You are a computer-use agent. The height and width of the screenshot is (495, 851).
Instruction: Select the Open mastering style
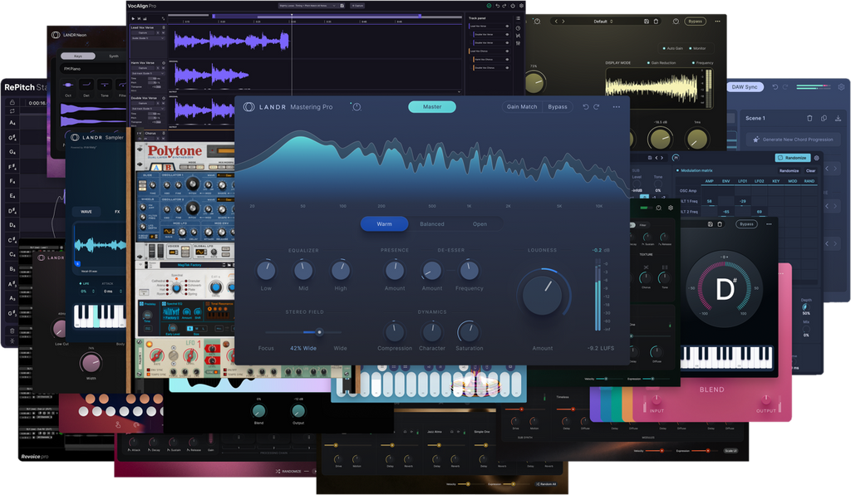pos(480,224)
